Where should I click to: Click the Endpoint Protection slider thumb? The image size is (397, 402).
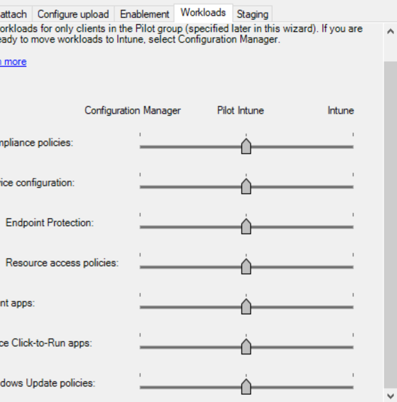click(x=246, y=226)
